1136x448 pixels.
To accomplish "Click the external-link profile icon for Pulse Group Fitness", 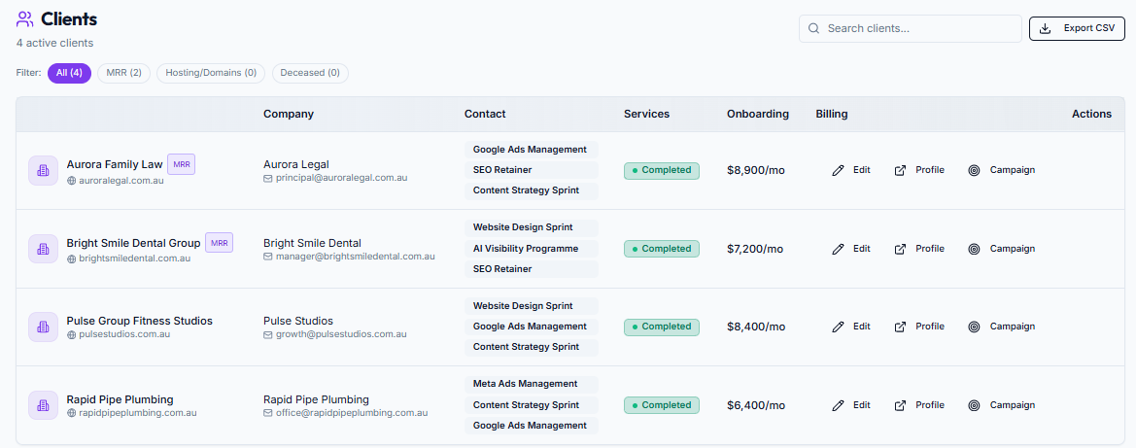I will pyautogui.click(x=901, y=327).
